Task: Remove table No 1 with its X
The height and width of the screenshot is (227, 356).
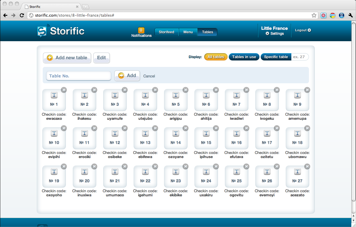Action: (64, 90)
